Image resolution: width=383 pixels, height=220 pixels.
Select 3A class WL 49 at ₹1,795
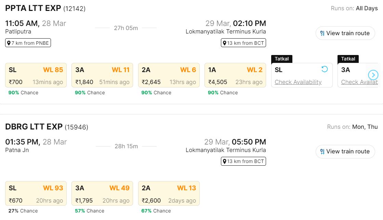click(102, 193)
